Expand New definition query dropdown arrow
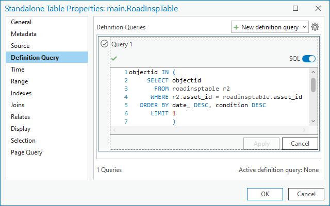The image size is (330, 206). pos(304,27)
